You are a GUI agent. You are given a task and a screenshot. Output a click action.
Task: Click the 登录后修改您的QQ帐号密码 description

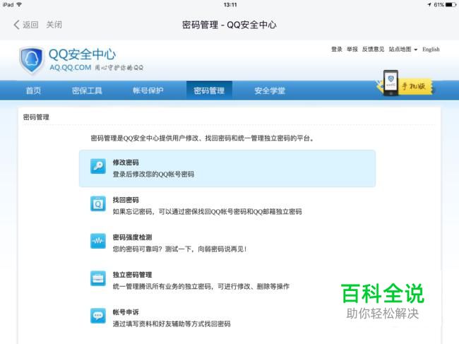(x=153, y=174)
